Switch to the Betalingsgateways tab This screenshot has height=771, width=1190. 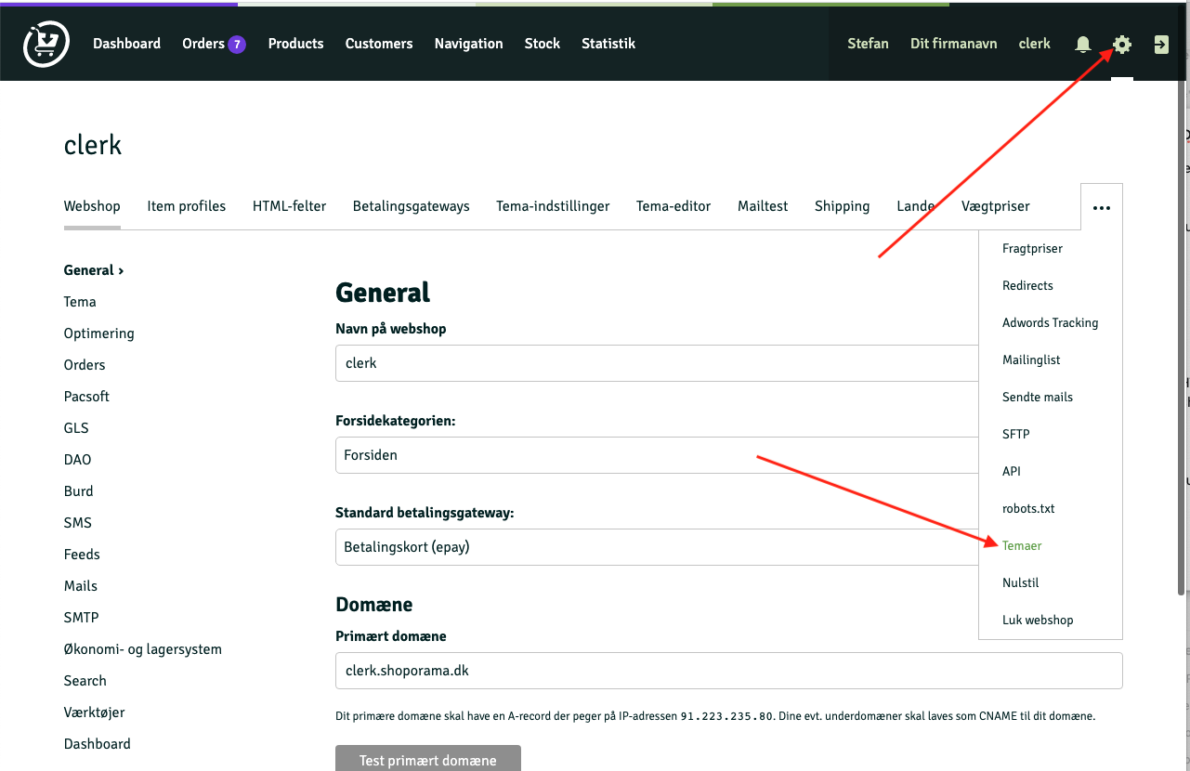tap(411, 206)
